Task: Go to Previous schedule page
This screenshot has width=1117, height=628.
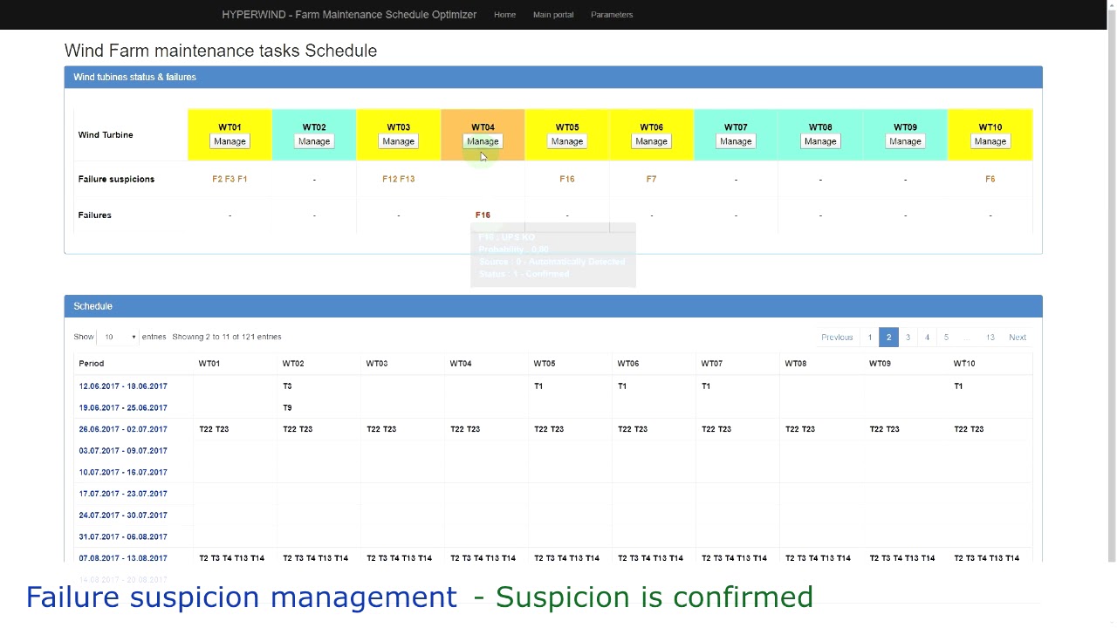Action: pyautogui.click(x=837, y=338)
